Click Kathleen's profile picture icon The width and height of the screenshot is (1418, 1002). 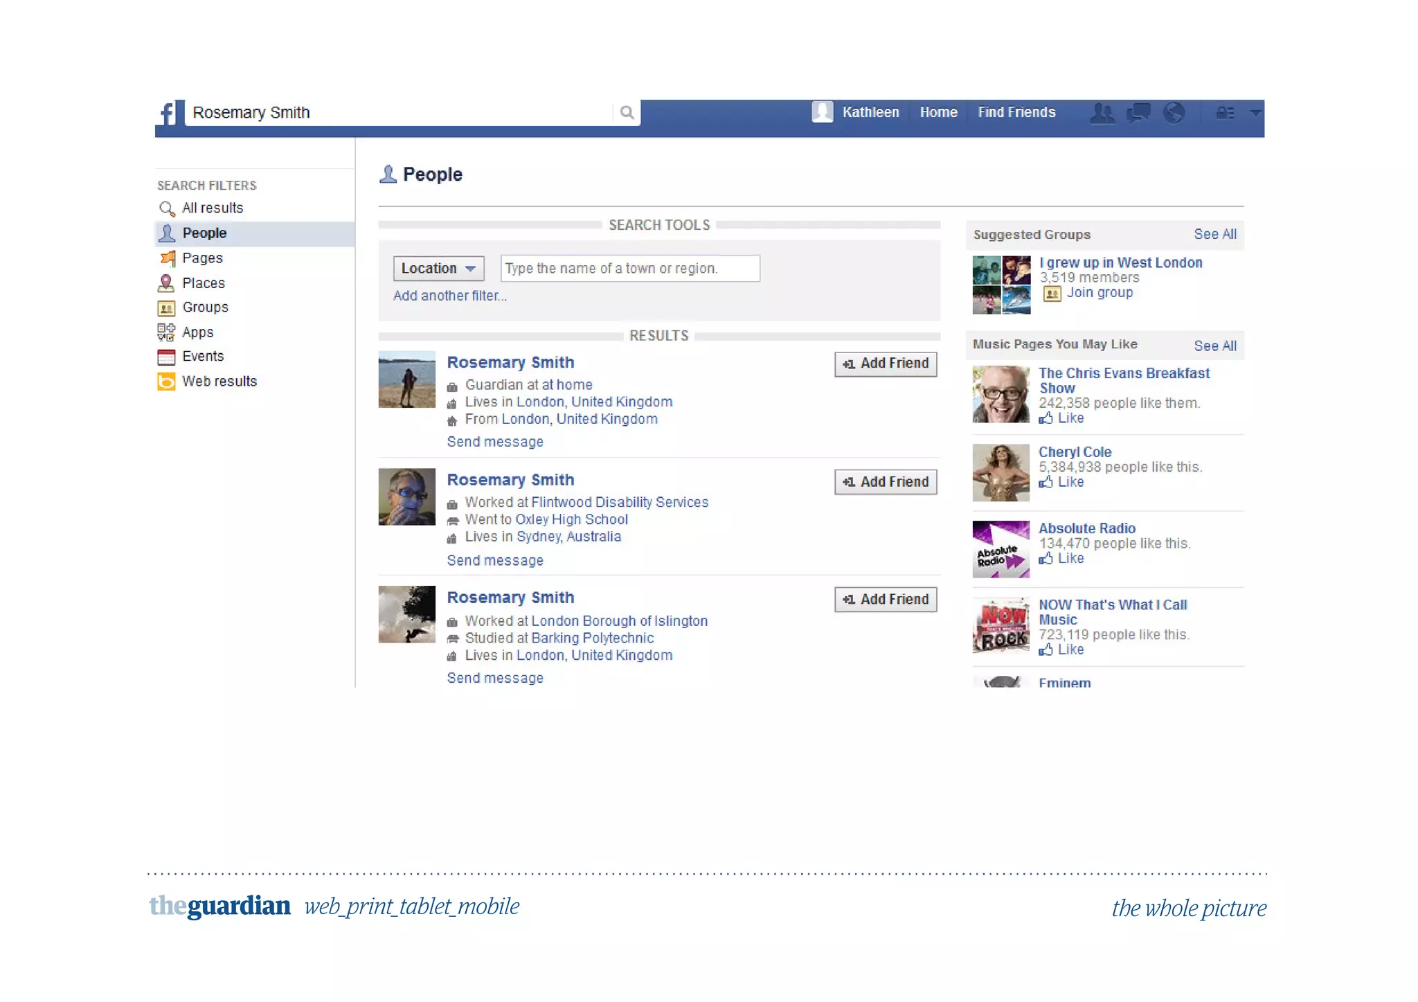click(x=822, y=111)
